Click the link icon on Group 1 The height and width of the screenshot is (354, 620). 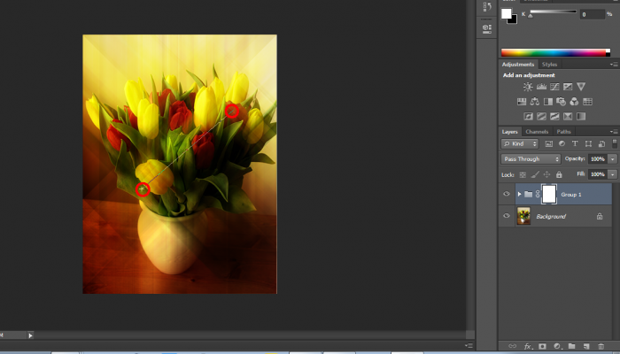click(538, 194)
